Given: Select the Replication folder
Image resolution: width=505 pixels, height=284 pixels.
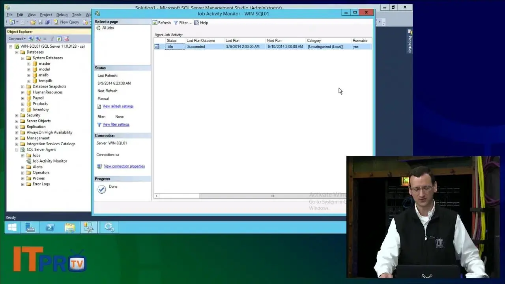Looking at the screenshot, I should pos(36,127).
